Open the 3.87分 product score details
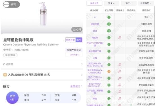This screenshot has height=106, width=156. point(75,55)
